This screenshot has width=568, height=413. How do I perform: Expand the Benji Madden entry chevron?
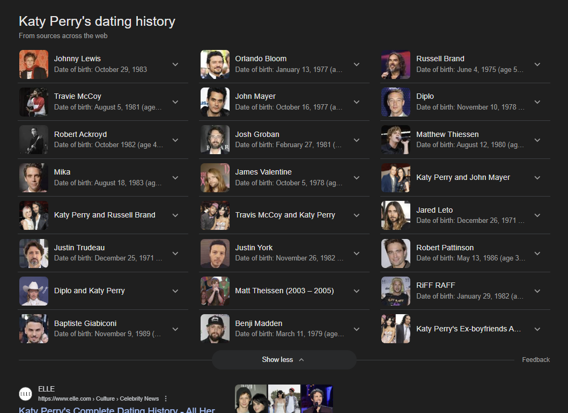[357, 329]
